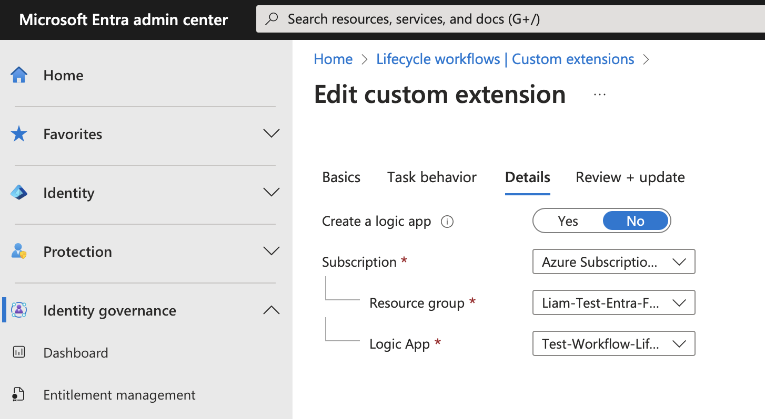
Task: Open the Logic App dropdown
Action: tap(614, 343)
